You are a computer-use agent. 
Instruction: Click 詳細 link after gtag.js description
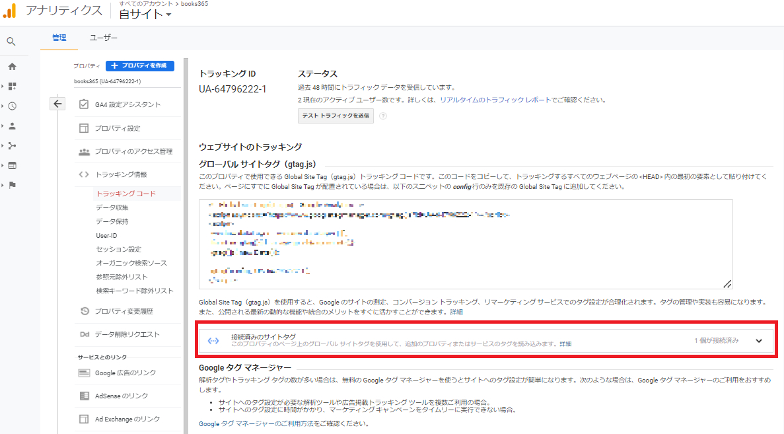pyautogui.click(x=456, y=312)
